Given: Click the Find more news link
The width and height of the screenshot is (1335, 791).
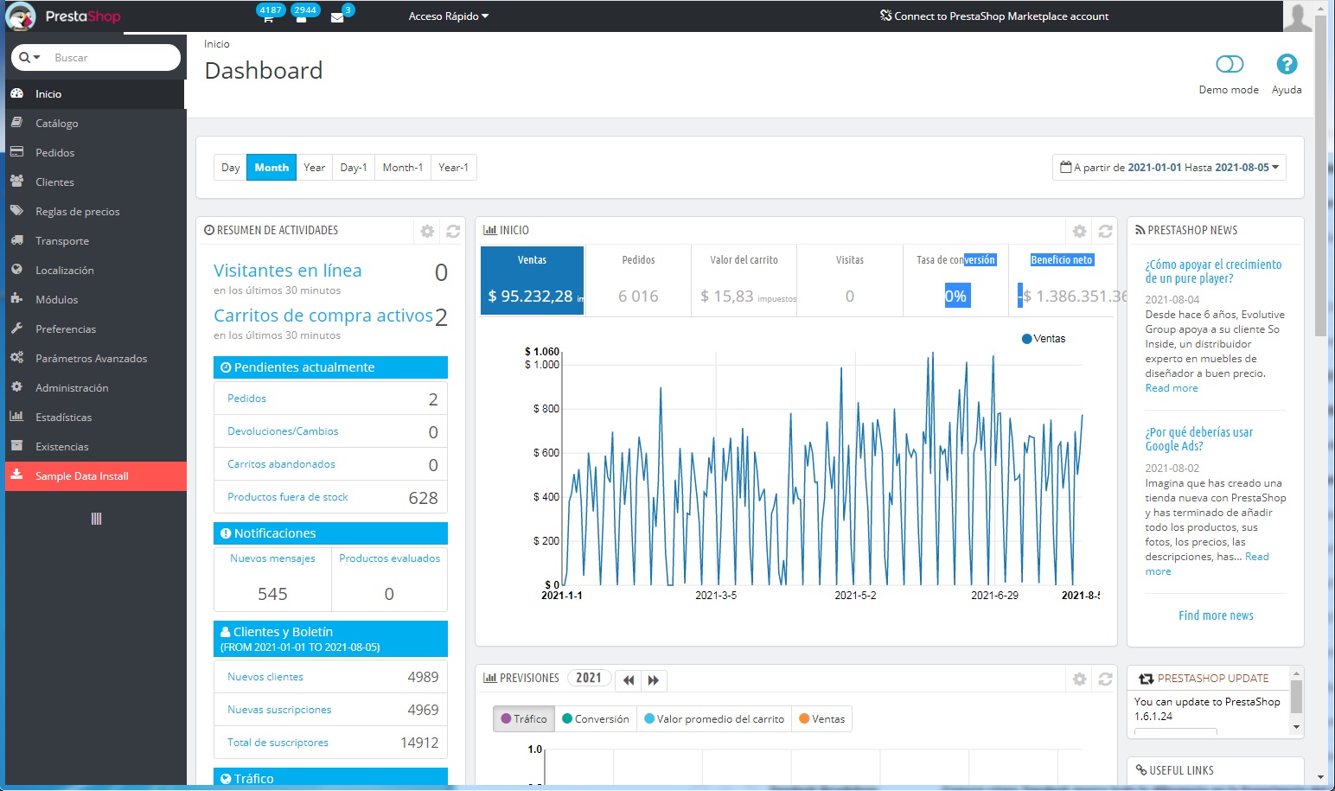Looking at the screenshot, I should 1215,616.
